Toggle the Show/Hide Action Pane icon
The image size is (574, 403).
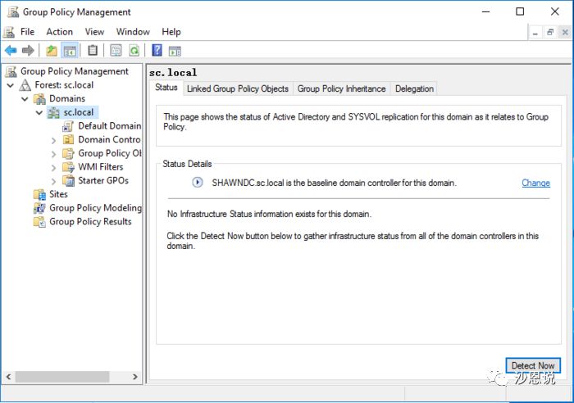click(175, 51)
